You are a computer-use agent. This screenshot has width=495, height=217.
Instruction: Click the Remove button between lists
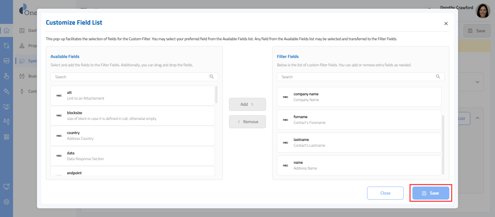click(x=247, y=122)
